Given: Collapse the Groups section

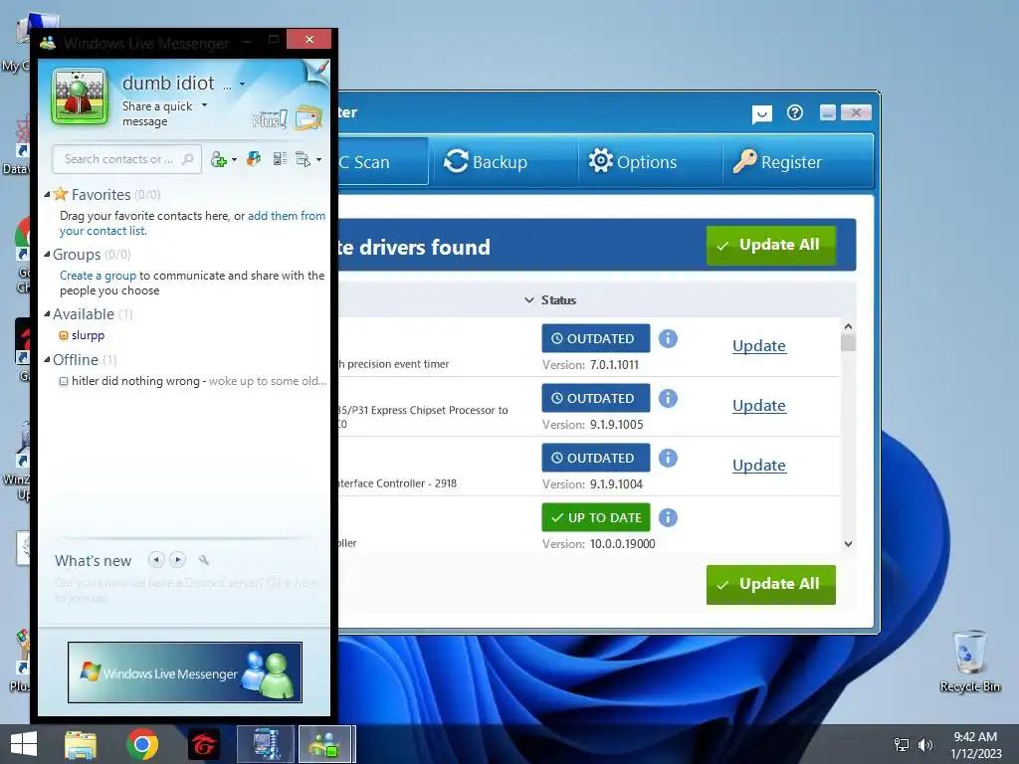Looking at the screenshot, I should pyautogui.click(x=47, y=254).
